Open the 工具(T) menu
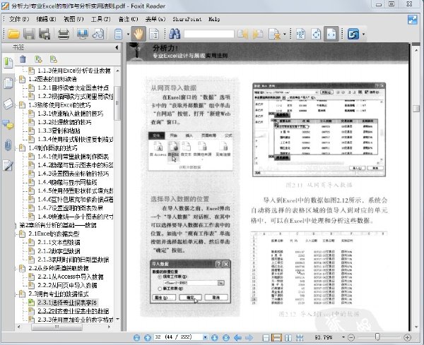424x345 pixels. pos(100,19)
